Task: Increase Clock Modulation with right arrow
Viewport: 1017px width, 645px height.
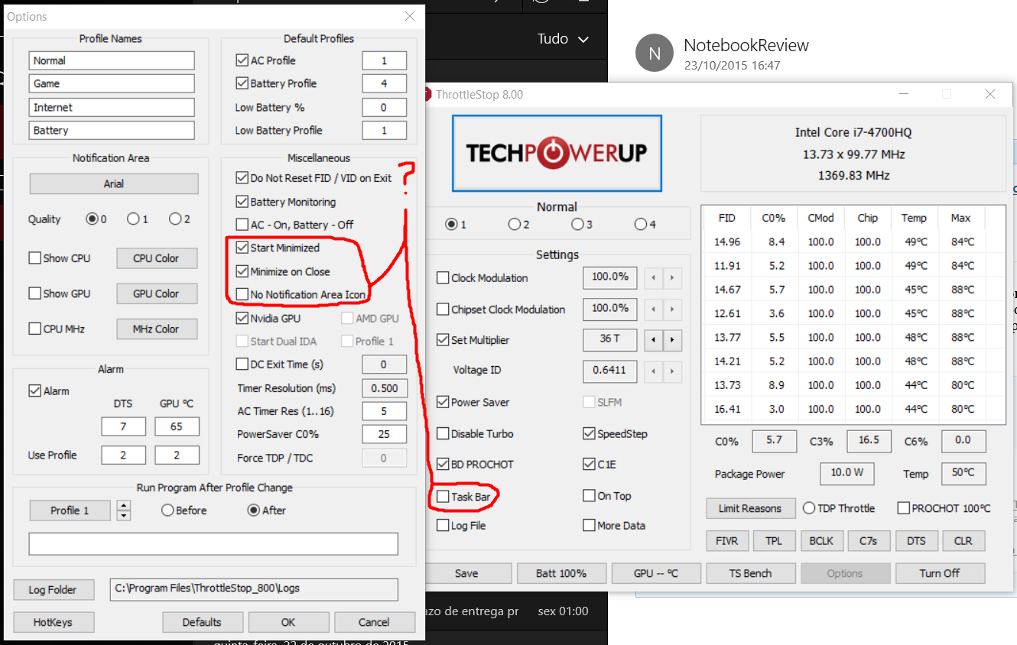Action: coord(672,277)
